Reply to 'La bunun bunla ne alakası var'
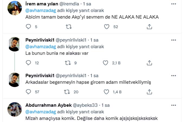This screenshot has width=187, height=122. pyautogui.click(x=28, y=63)
